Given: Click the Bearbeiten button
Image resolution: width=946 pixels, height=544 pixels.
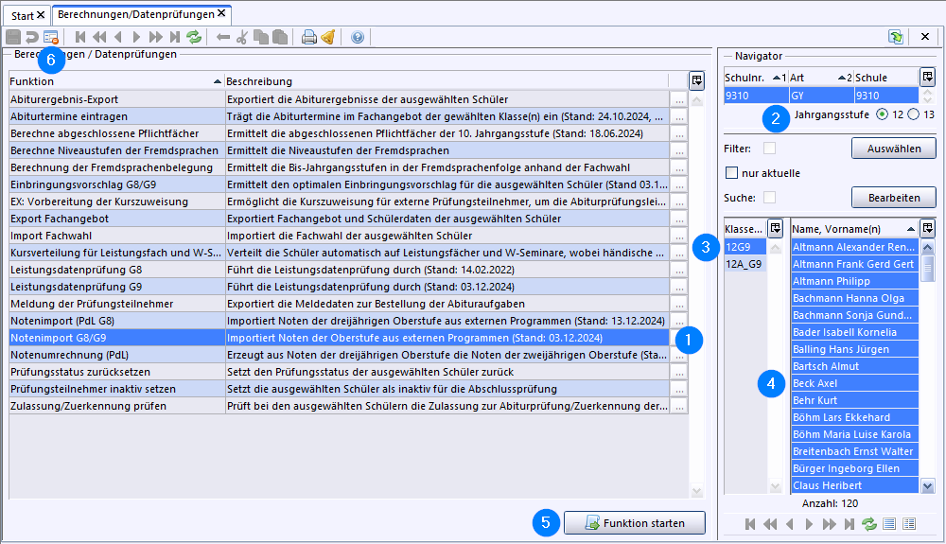Looking at the screenshot, I should point(894,197).
